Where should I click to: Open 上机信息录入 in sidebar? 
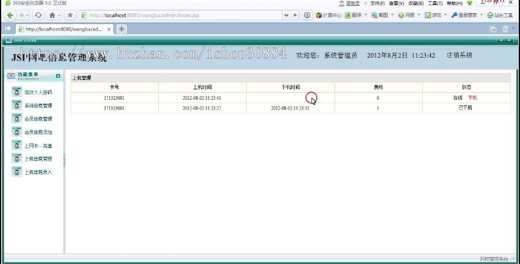pos(38,172)
